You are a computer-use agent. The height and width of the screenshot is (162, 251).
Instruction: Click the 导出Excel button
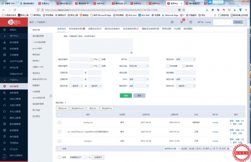62,108
